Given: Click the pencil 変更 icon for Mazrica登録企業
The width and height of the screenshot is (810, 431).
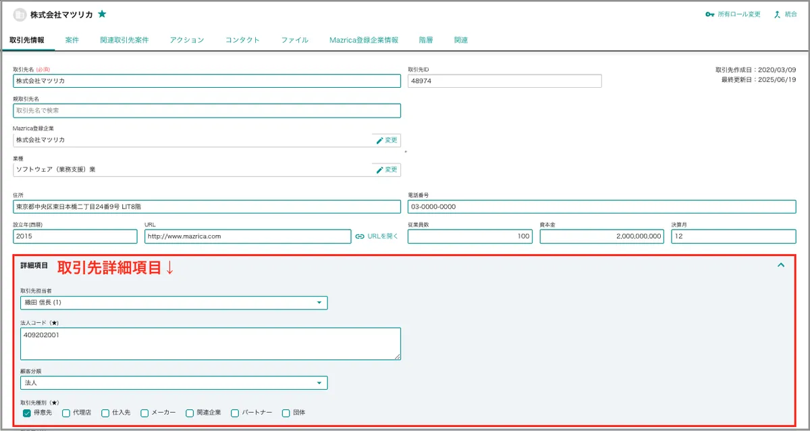Looking at the screenshot, I should (x=380, y=140).
